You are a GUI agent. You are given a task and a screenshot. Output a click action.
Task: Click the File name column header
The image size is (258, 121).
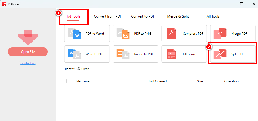[83, 81]
